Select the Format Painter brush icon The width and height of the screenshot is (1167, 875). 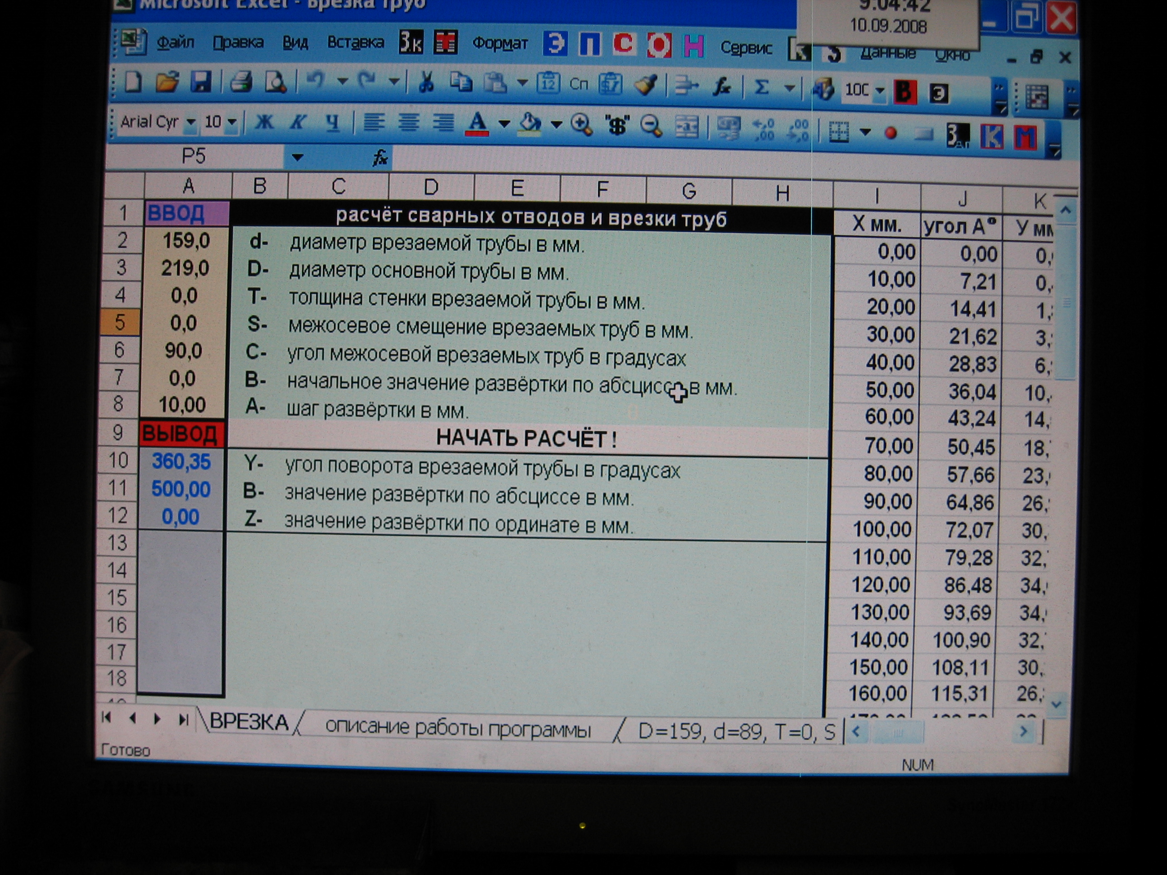[646, 84]
